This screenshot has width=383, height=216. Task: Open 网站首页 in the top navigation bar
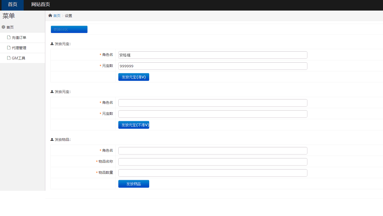pos(40,5)
